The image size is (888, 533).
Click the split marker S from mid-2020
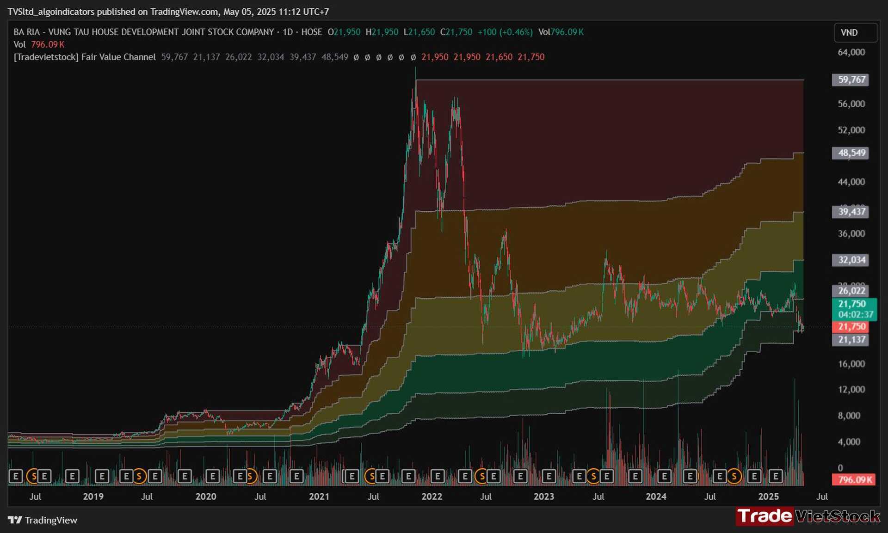click(x=250, y=476)
